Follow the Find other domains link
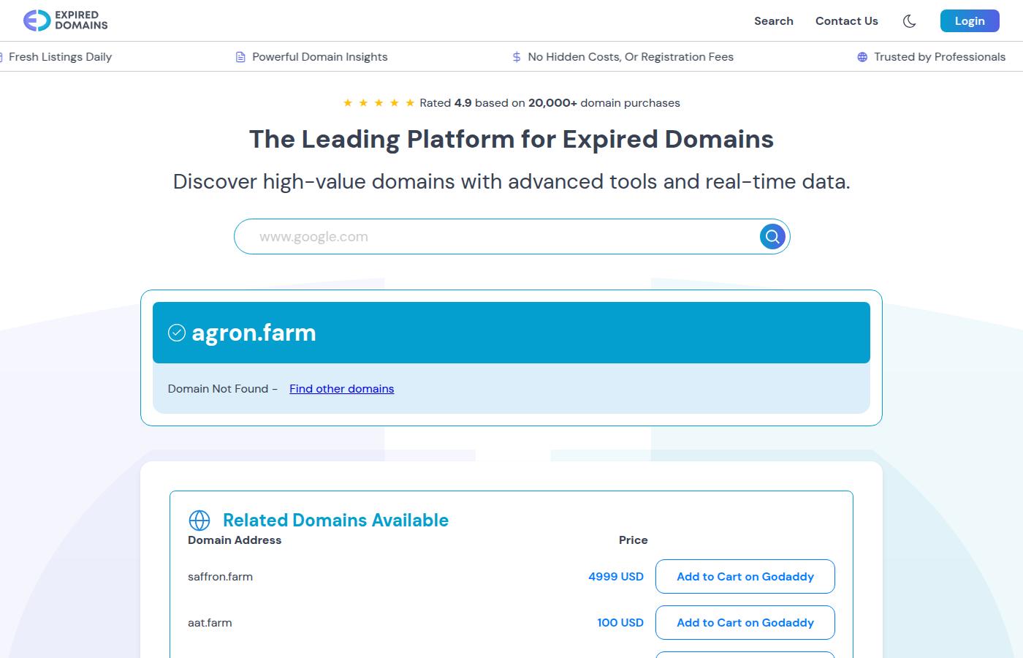Viewport: 1023px width, 658px height. point(341,389)
